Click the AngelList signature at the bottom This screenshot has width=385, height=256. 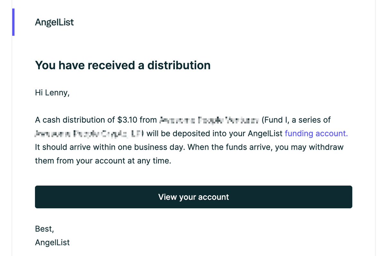(x=52, y=243)
